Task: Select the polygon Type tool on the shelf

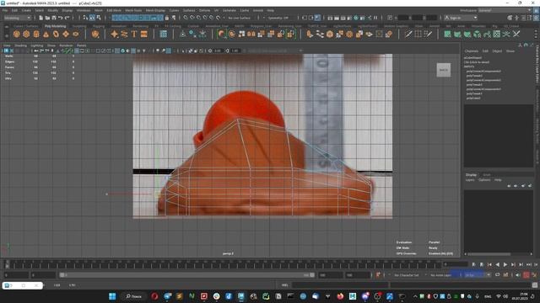Action: pos(134,34)
